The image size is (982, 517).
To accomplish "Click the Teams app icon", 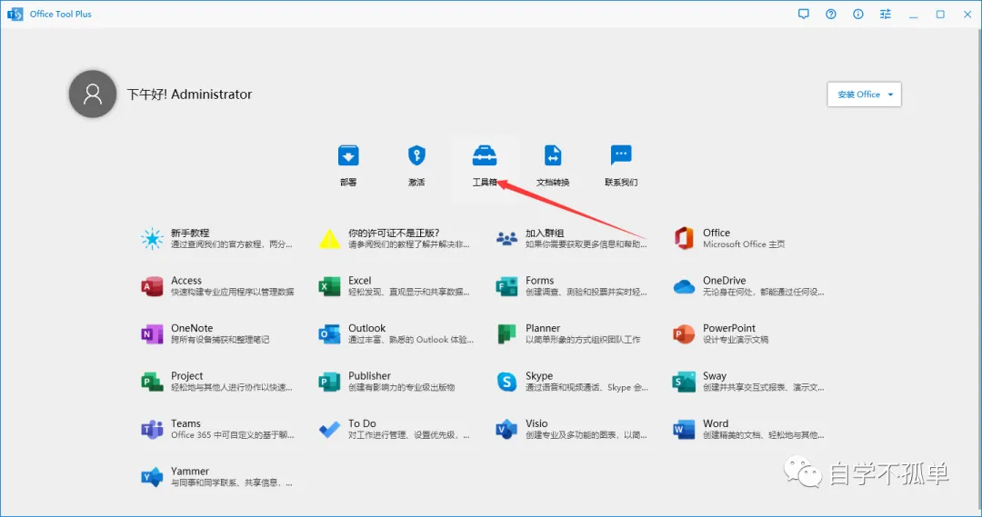I will coord(152,430).
